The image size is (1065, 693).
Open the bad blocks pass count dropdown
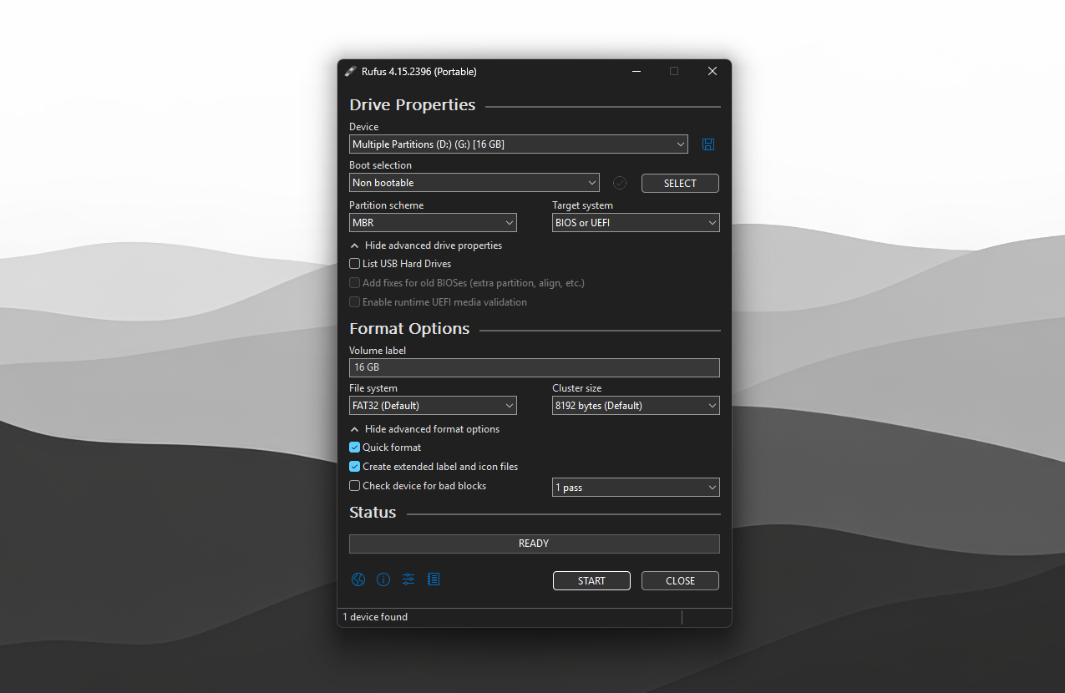tap(636, 488)
